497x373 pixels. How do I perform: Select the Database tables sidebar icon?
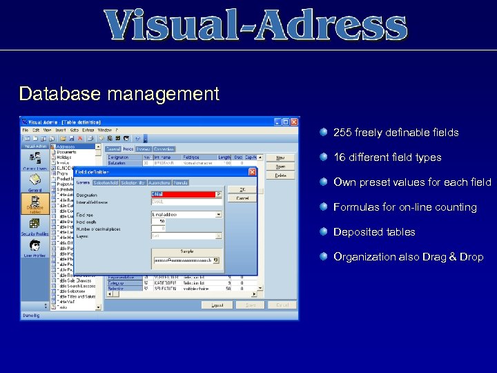point(35,204)
